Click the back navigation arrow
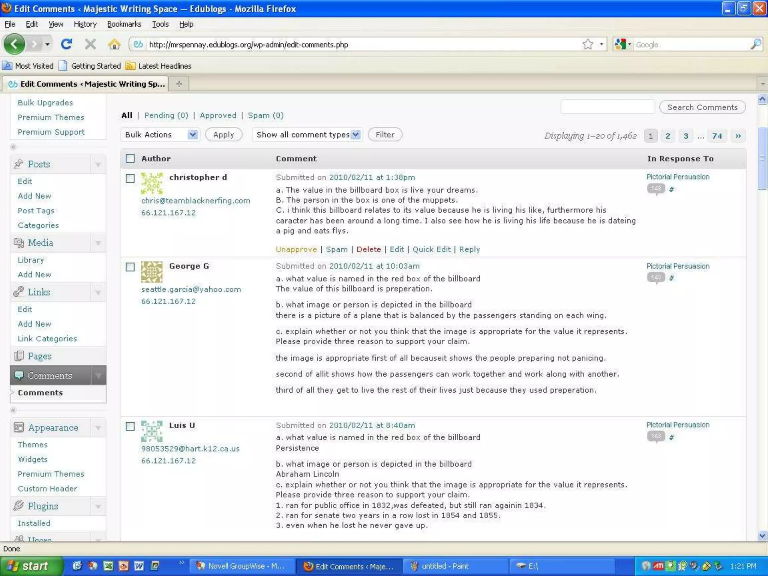The image size is (768, 576). [14, 44]
